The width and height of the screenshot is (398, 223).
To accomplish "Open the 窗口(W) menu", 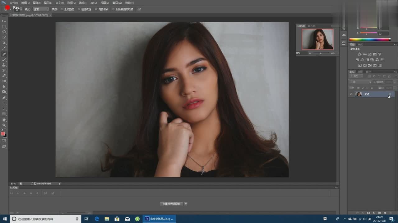I will [x=117, y=3].
